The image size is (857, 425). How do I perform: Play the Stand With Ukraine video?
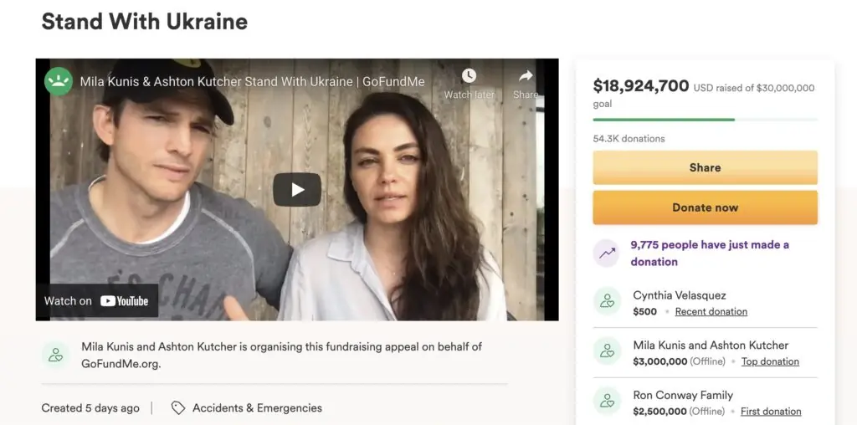pos(297,190)
